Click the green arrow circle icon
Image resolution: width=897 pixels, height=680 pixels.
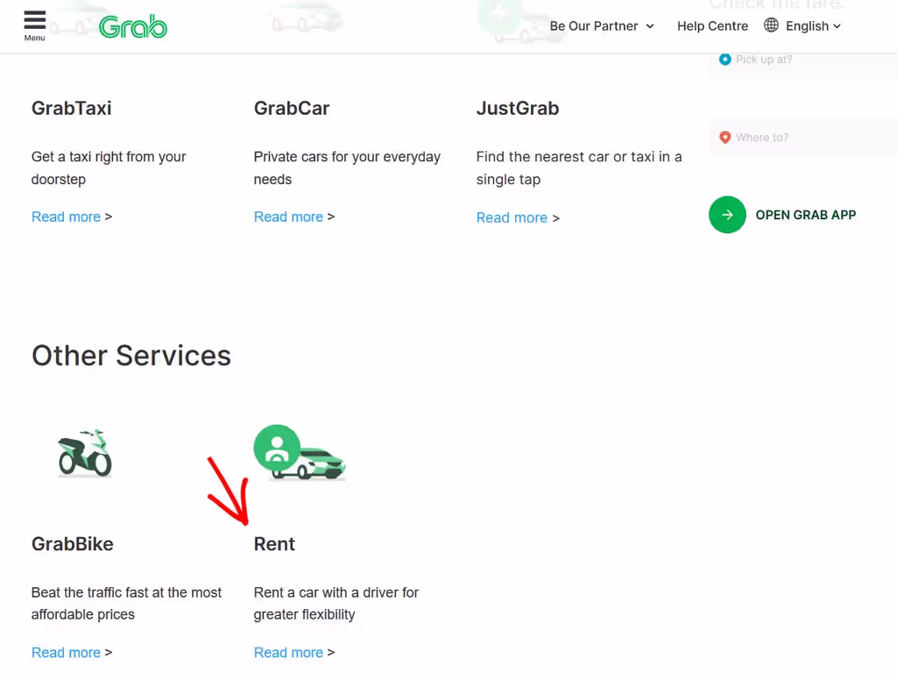727,215
